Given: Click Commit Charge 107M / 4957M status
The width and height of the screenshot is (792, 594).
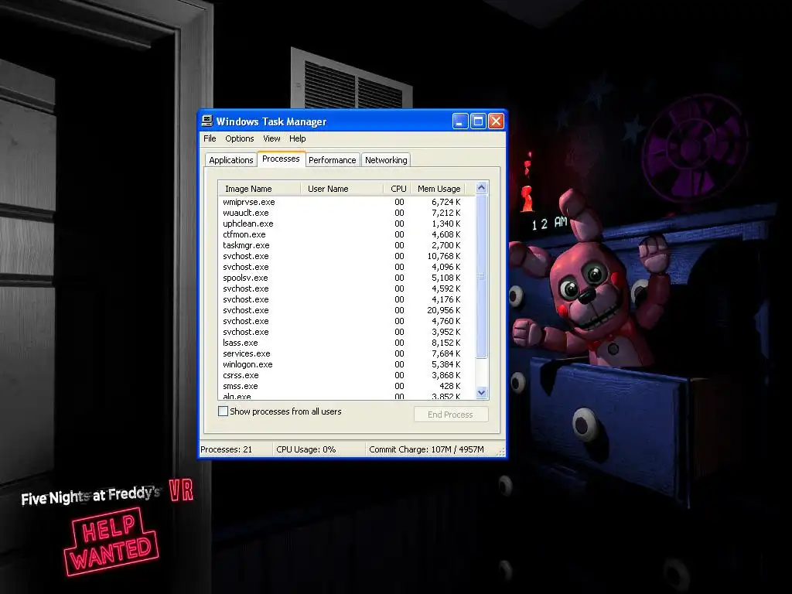Looking at the screenshot, I should (x=426, y=449).
